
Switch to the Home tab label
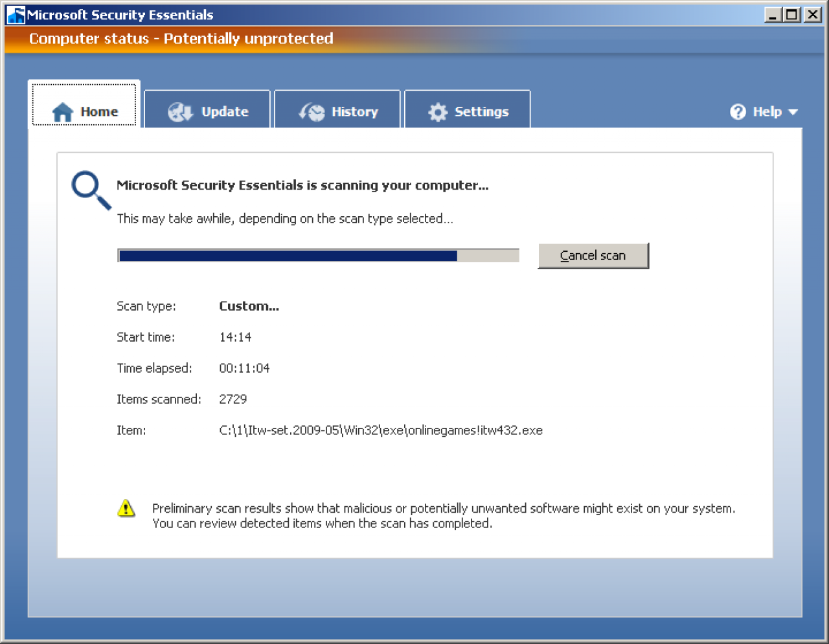99,111
